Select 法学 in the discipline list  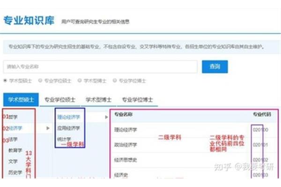coord(13,139)
